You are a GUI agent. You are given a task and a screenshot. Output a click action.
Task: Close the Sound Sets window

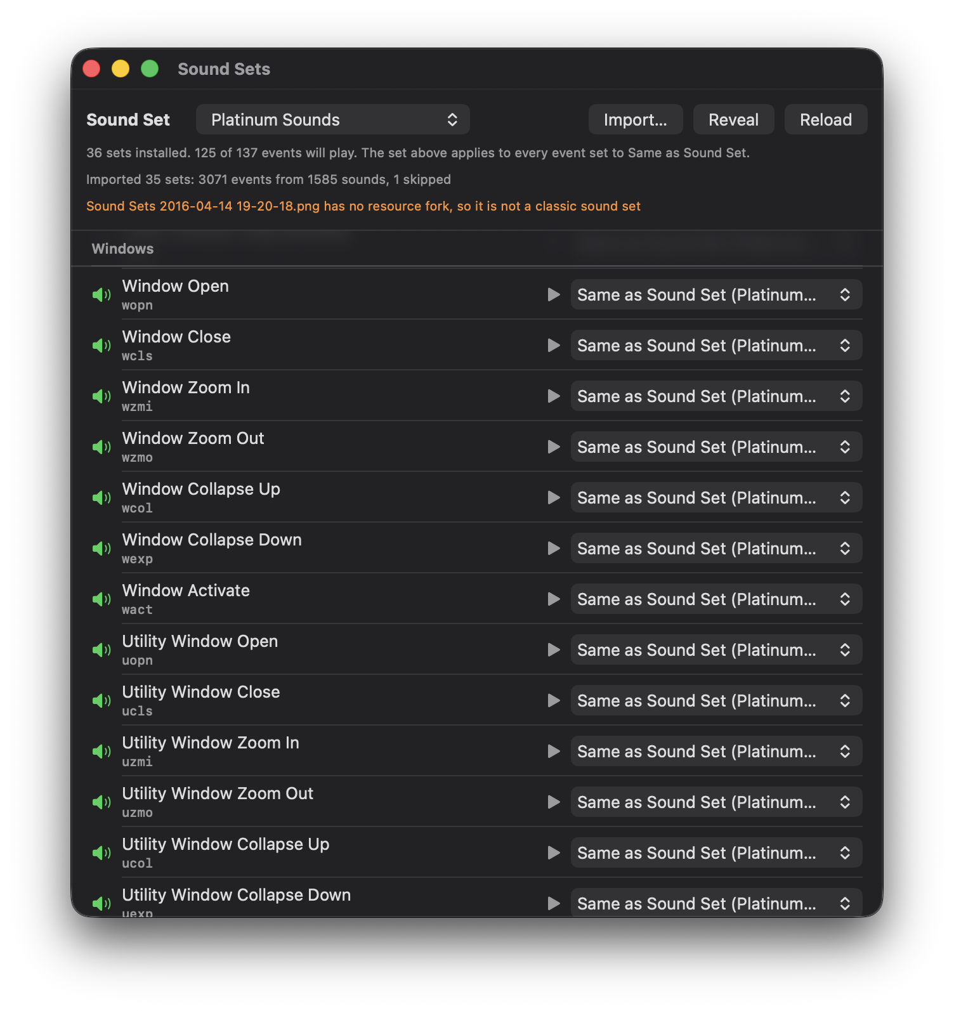coord(91,68)
